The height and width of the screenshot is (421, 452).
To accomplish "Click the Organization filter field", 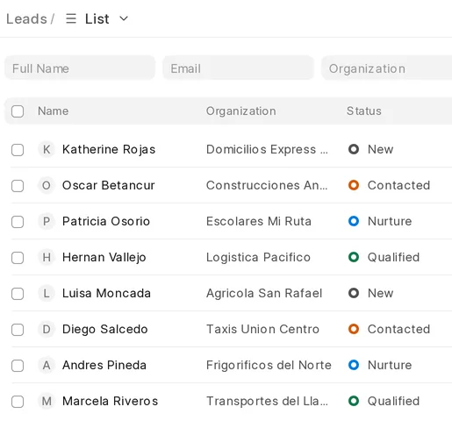I will 386,68.
